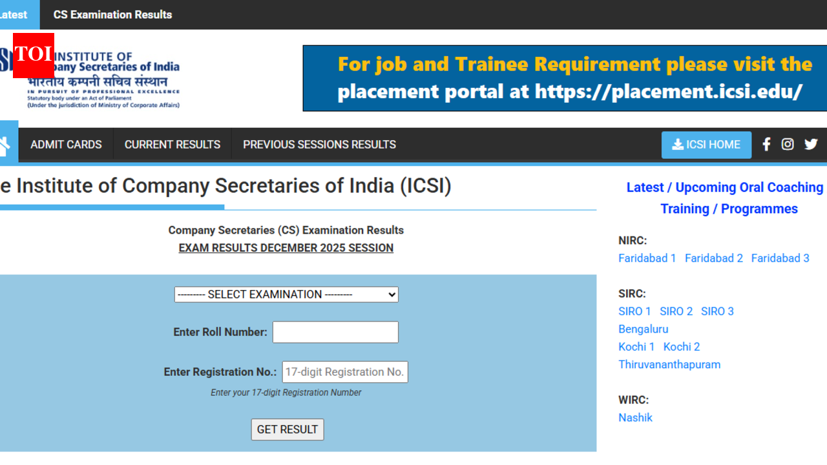Click the Nashik link under WIRC
Image resolution: width=827 pixels, height=465 pixels.
pos(635,417)
